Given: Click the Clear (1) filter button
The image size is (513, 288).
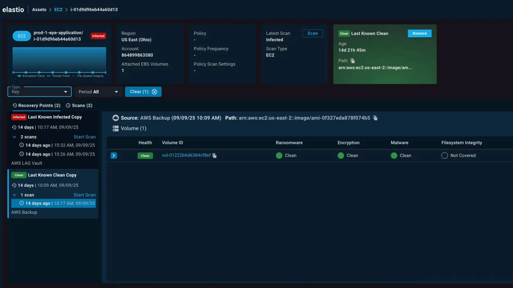Looking at the screenshot, I should pyautogui.click(x=143, y=92).
